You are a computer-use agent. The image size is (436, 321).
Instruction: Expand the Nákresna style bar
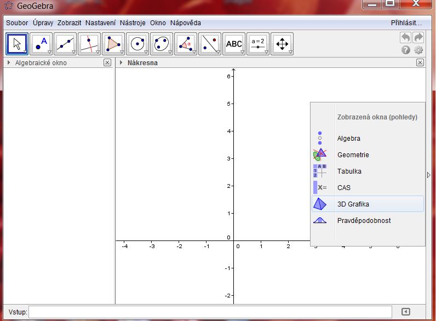[x=121, y=62]
